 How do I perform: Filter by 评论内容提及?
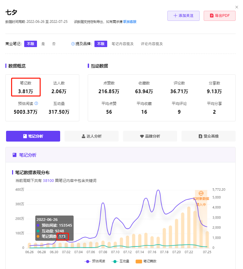click(x=152, y=44)
